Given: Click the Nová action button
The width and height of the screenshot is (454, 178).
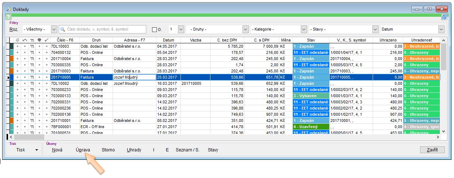Looking at the screenshot, I should pyautogui.click(x=57, y=150).
